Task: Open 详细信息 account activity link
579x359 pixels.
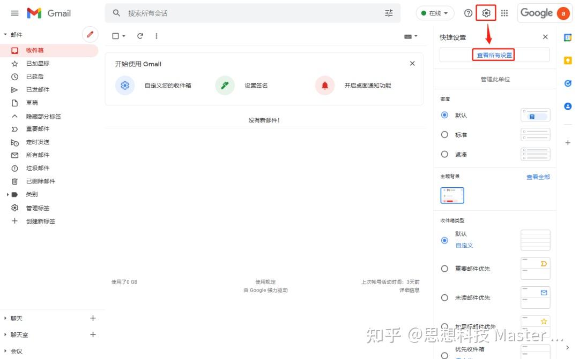Action: 409,290
